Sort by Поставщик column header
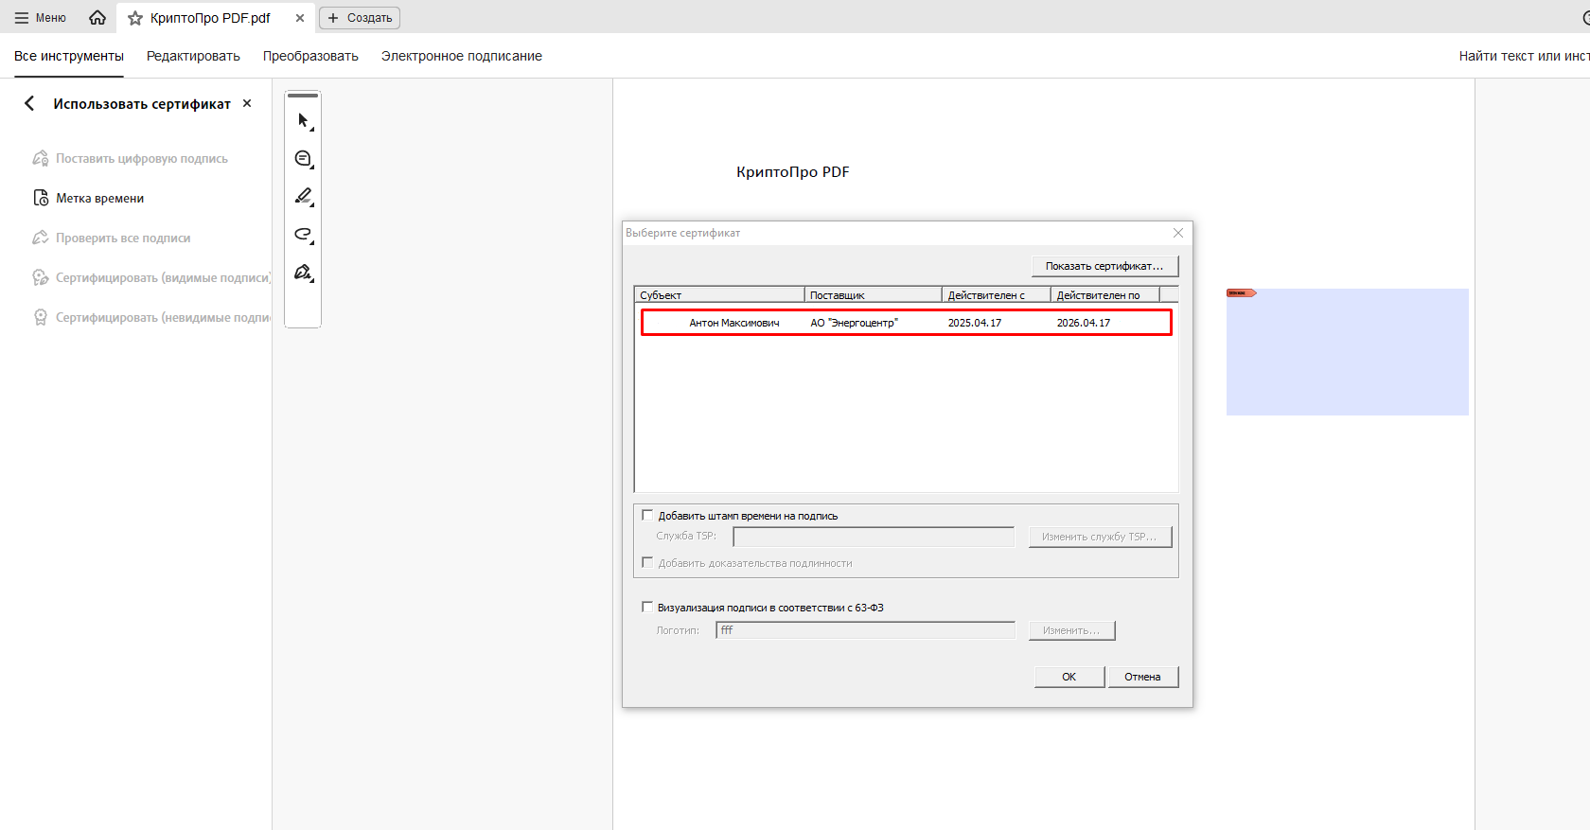The height and width of the screenshot is (830, 1590). pyautogui.click(x=872, y=295)
